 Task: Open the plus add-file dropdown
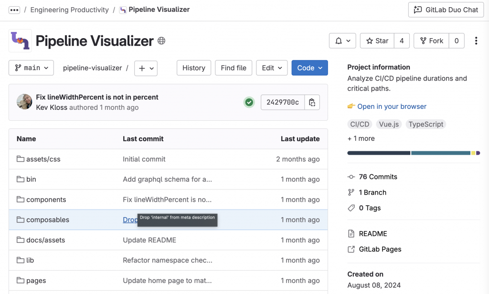tap(146, 68)
